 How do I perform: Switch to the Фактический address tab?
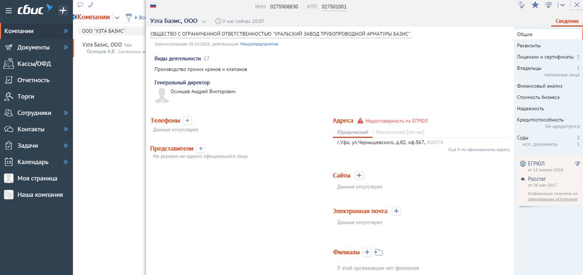tap(400, 132)
